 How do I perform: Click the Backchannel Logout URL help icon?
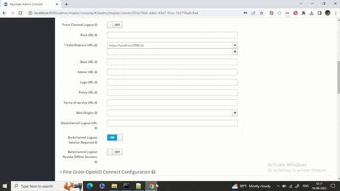[x=96, y=128]
